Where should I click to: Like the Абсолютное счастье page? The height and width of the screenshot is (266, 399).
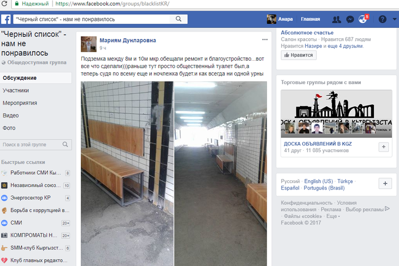(x=299, y=55)
